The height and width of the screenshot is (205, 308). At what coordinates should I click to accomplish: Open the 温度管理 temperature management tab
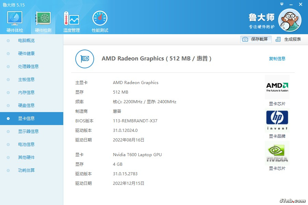coord(72,22)
